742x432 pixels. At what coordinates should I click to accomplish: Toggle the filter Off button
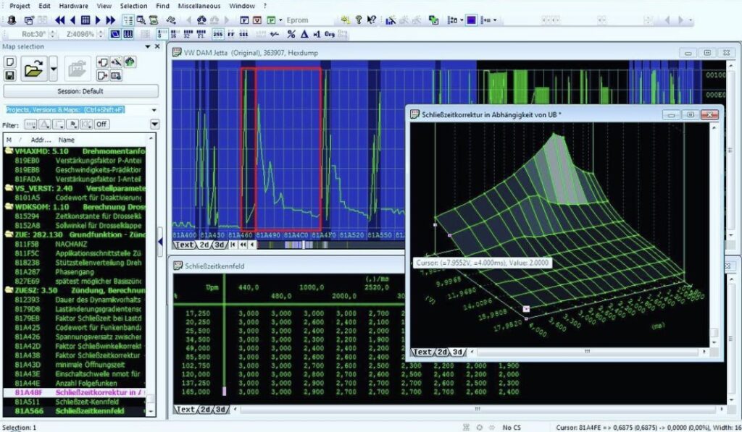tap(101, 124)
